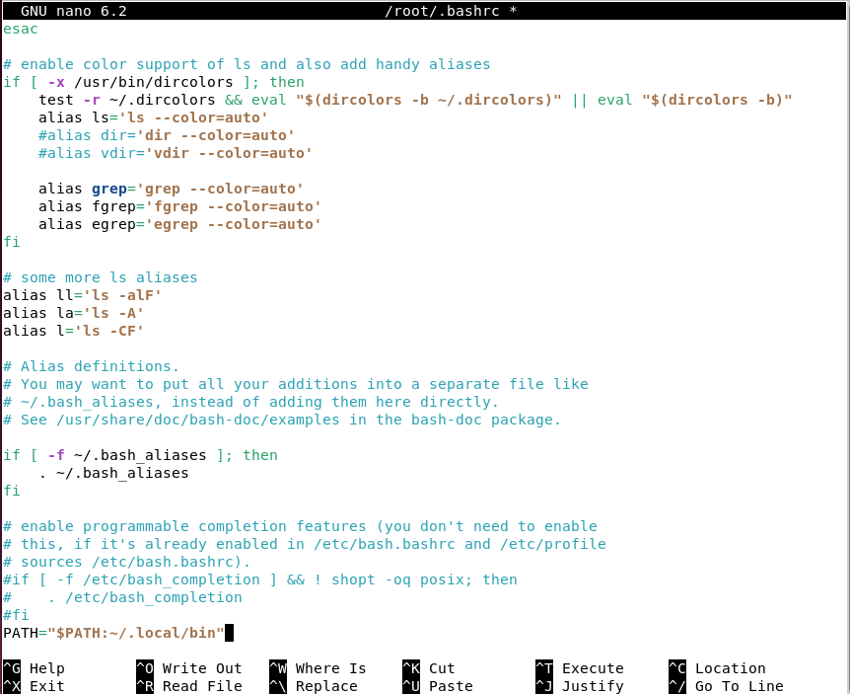The width and height of the screenshot is (850, 694).
Task: Click the '#if [ -f /etc/bash_completion ]' line
Action: pyautogui.click(x=260, y=579)
